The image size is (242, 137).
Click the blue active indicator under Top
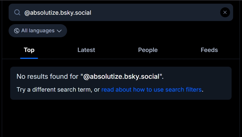pos(29,58)
